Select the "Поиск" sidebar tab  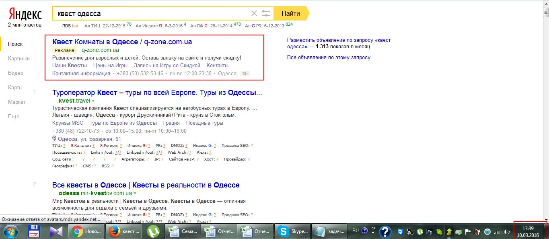pos(15,44)
